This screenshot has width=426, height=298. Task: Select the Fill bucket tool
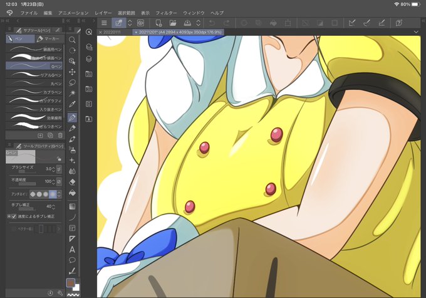(x=72, y=193)
